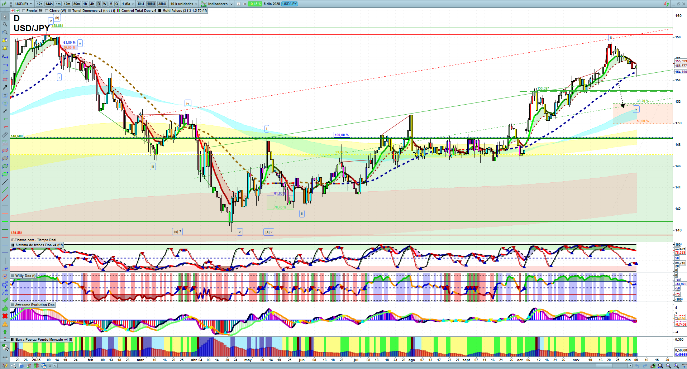Click the 5kU quantity button
Screen dimensions: 687x369
(141, 4)
